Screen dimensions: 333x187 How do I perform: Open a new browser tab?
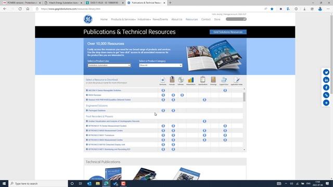coord(170,3)
